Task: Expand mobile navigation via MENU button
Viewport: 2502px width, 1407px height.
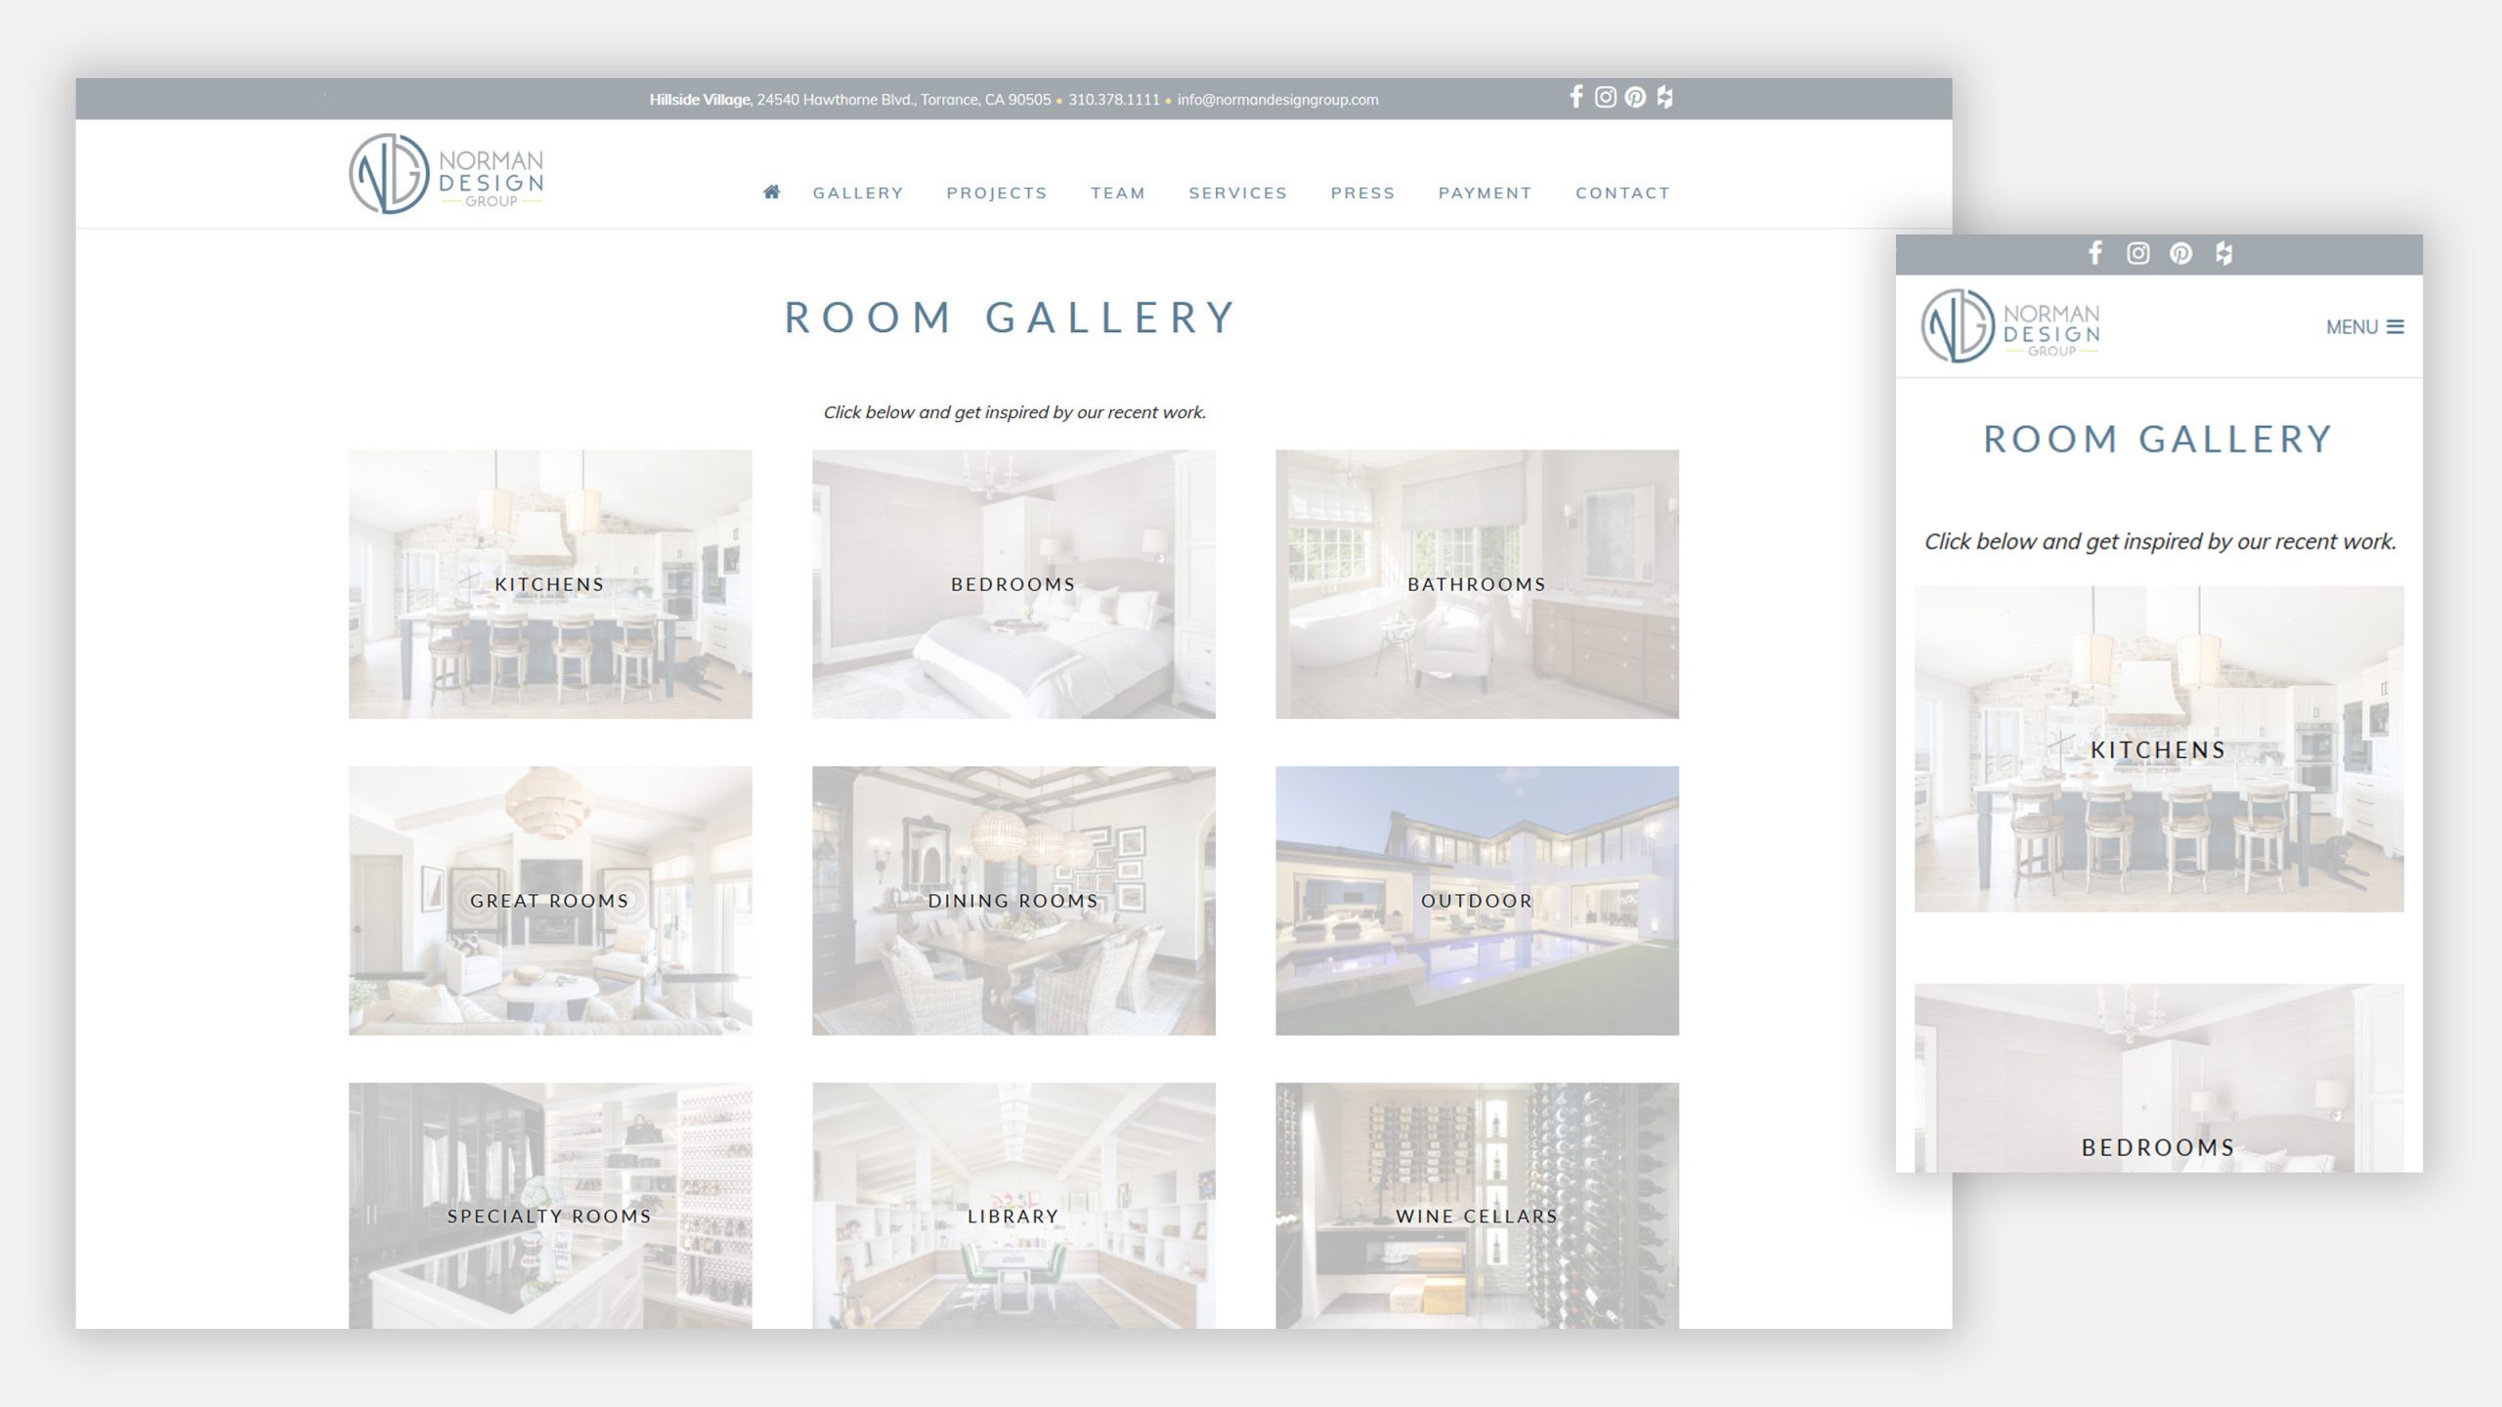Action: pos(2364,326)
